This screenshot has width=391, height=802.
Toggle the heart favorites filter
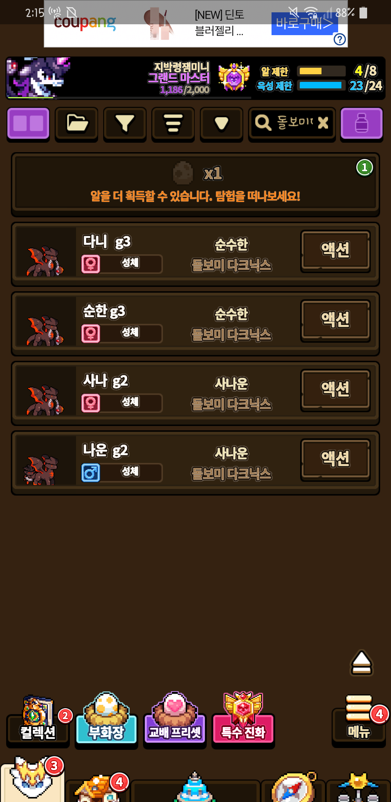(x=221, y=124)
